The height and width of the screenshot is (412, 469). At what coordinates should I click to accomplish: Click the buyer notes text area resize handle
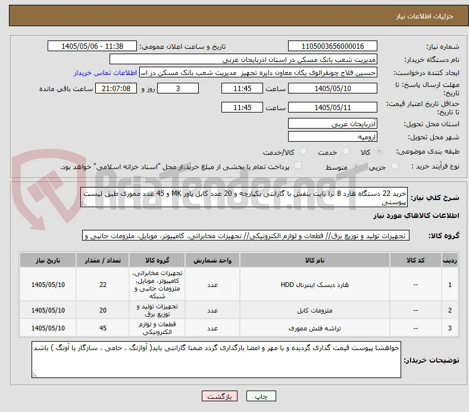click(x=35, y=374)
